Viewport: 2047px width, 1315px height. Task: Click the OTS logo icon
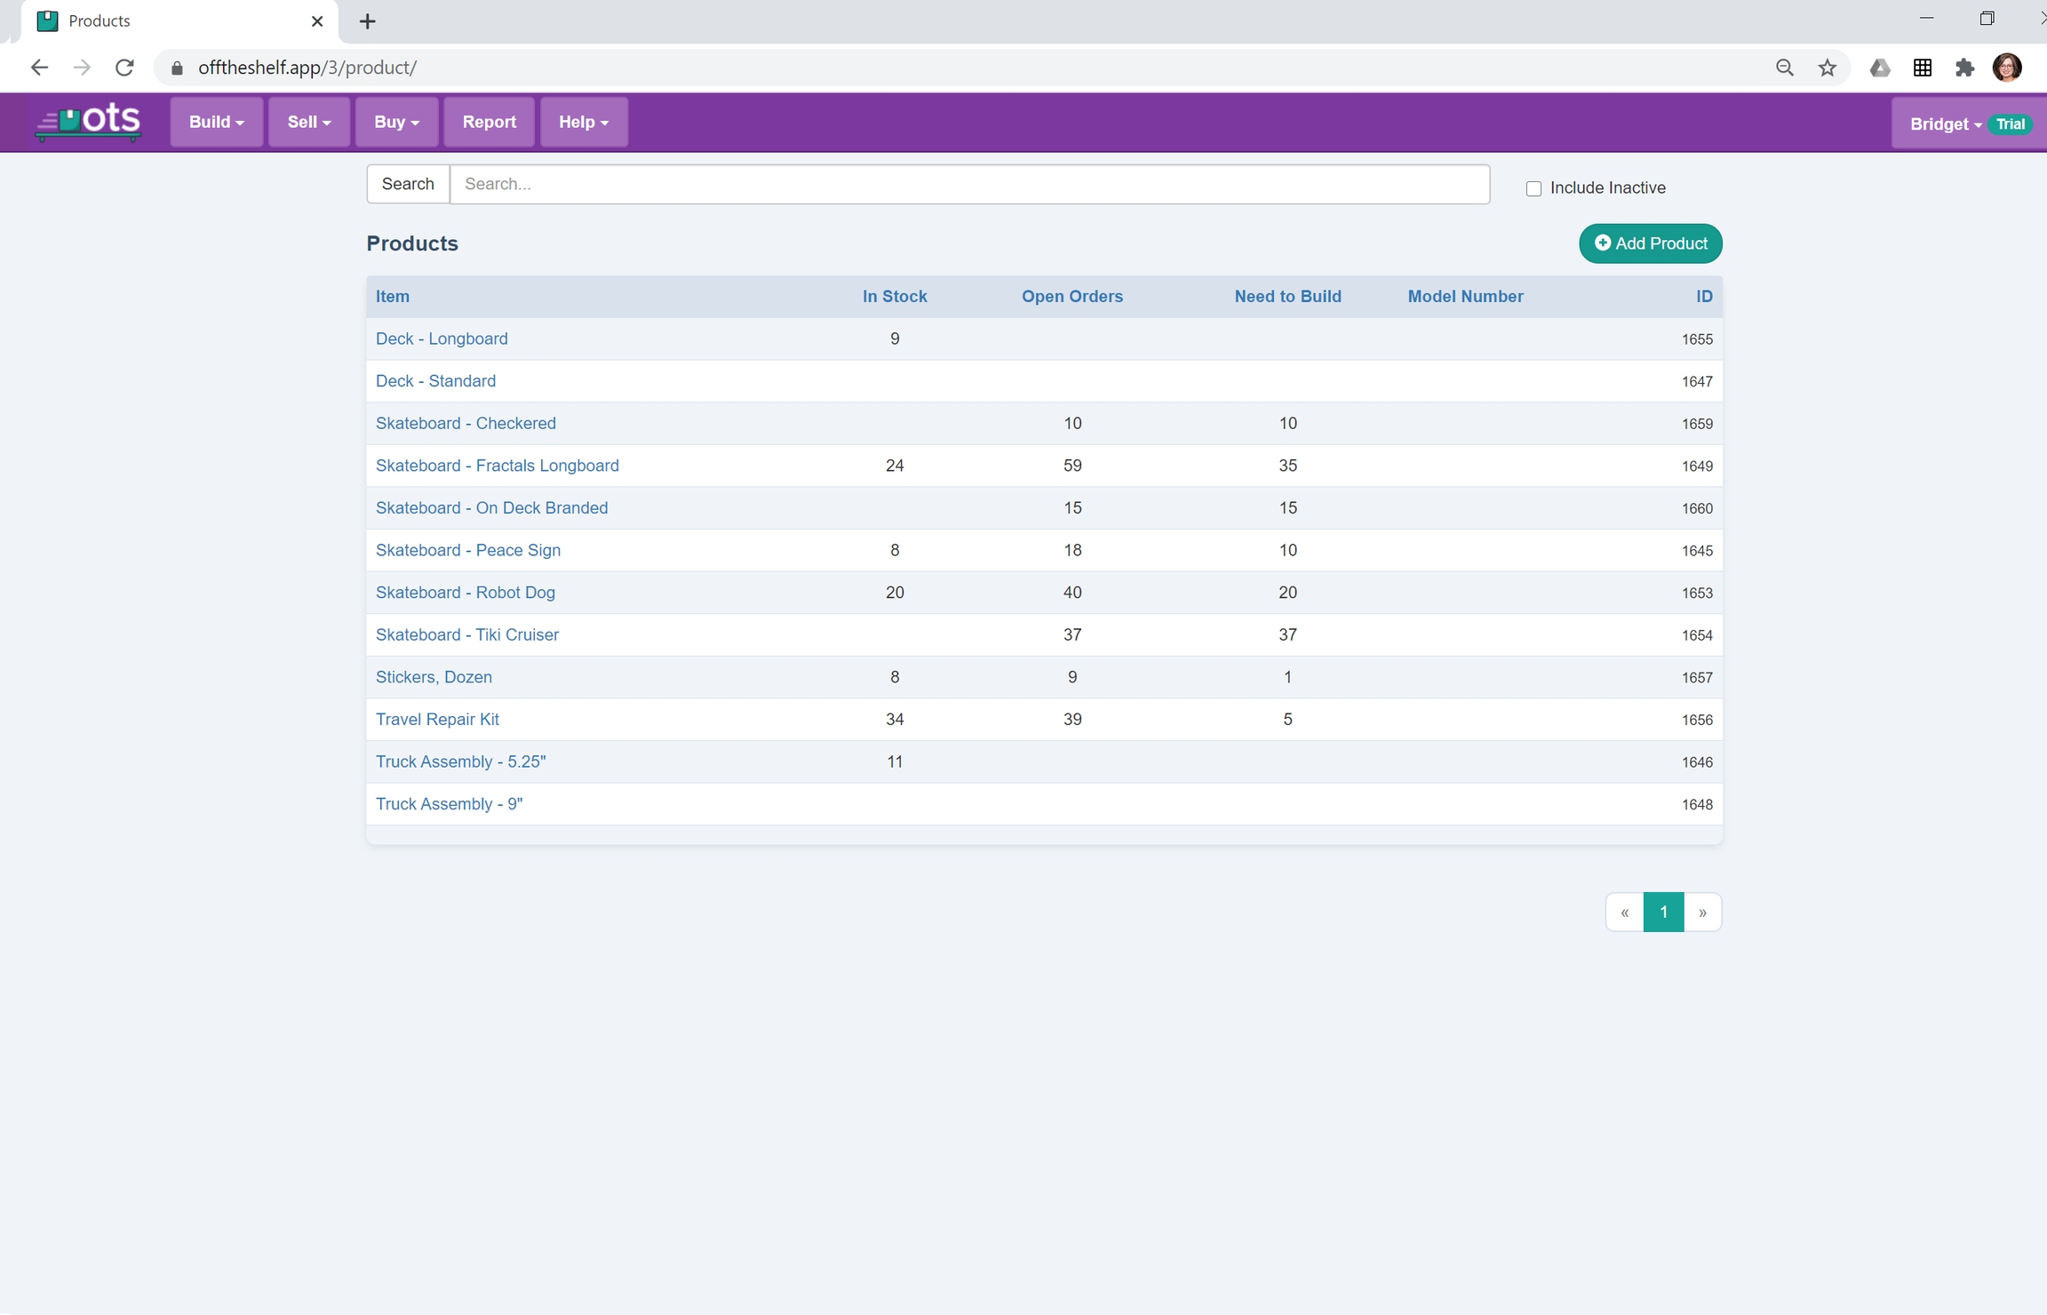(88, 122)
